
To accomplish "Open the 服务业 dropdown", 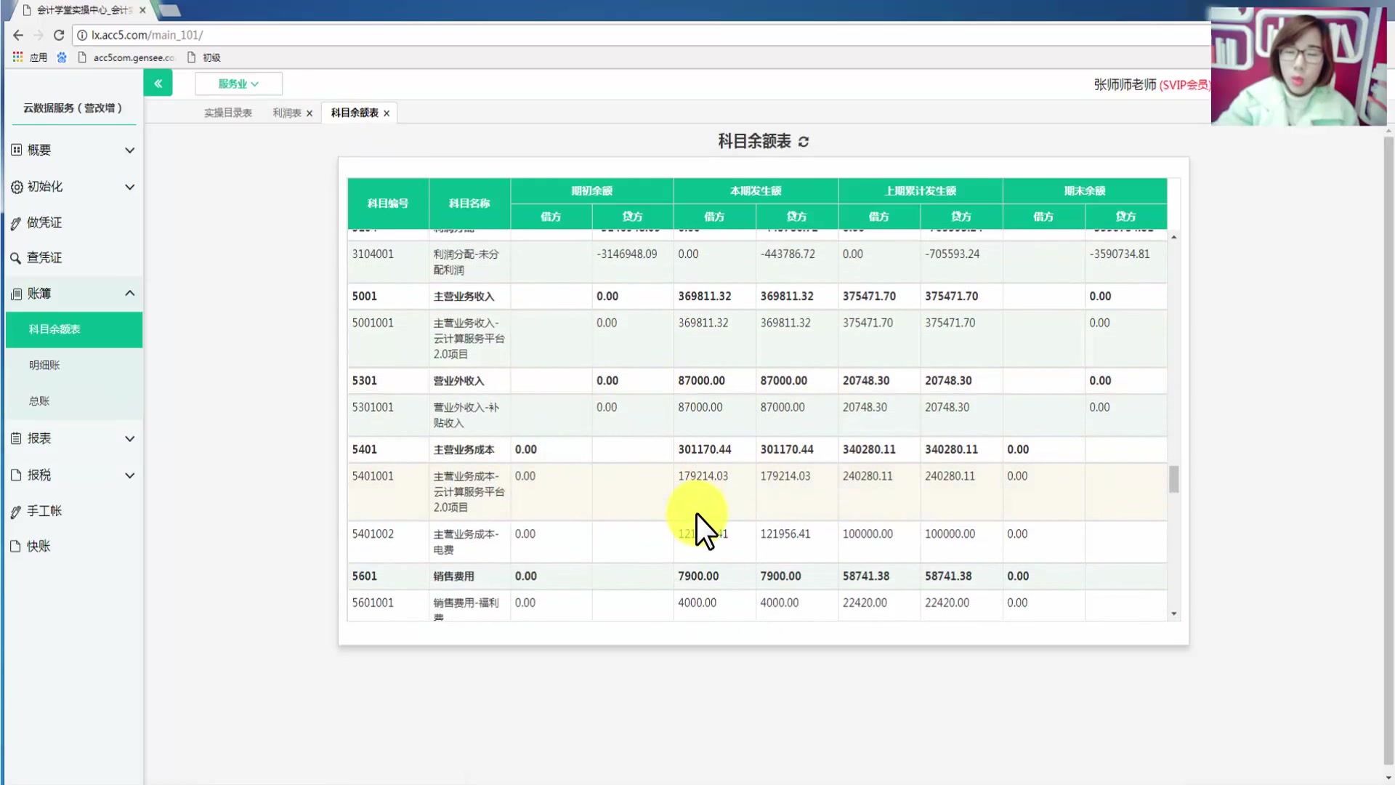I will [x=238, y=84].
